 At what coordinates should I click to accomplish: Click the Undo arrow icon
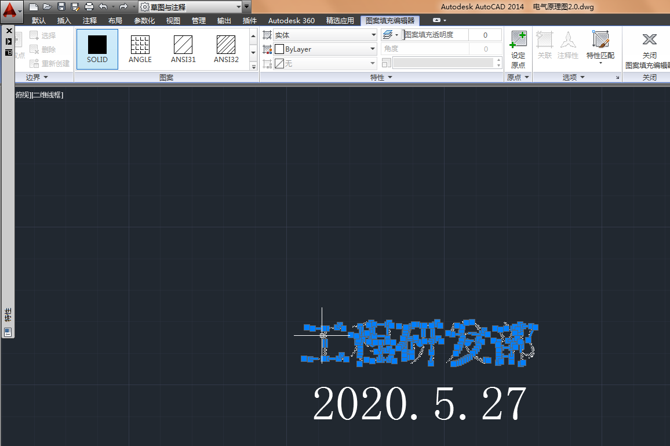(x=103, y=7)
